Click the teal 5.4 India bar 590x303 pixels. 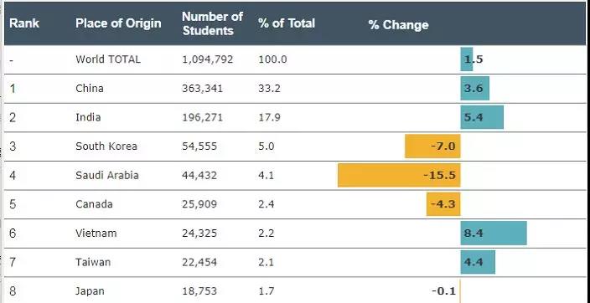[482, 117]
